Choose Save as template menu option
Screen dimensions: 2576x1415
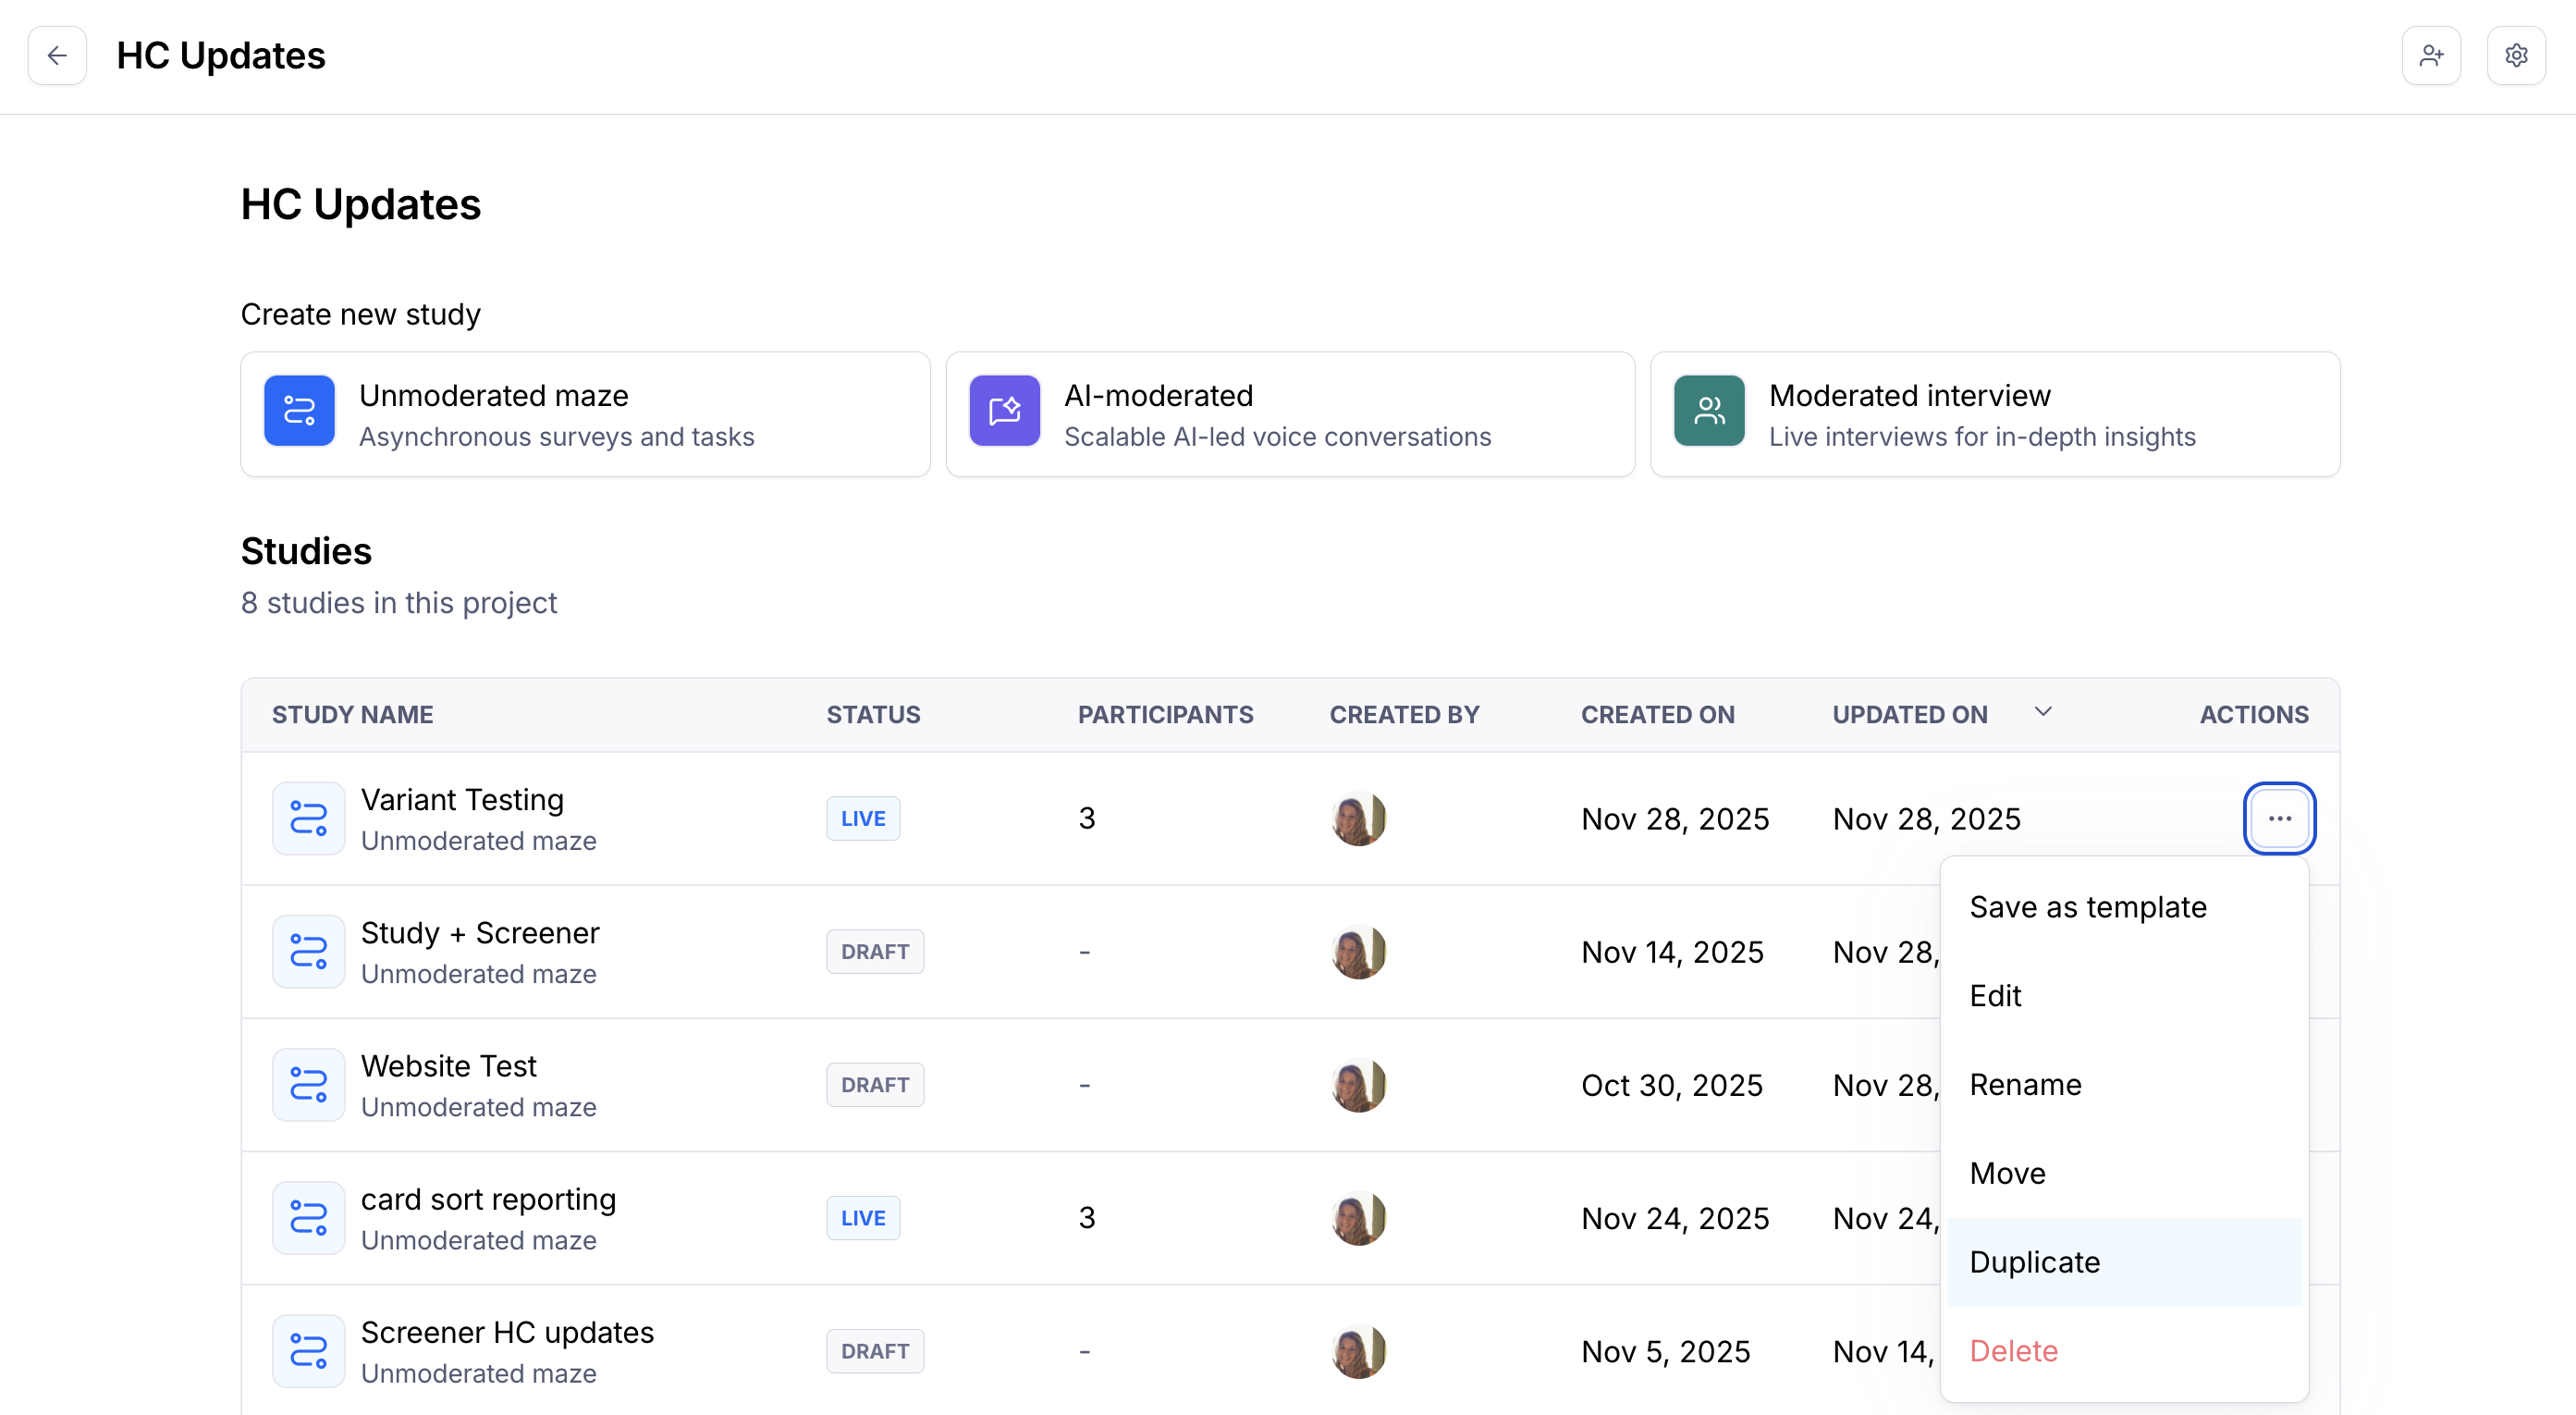point(2087,907)
